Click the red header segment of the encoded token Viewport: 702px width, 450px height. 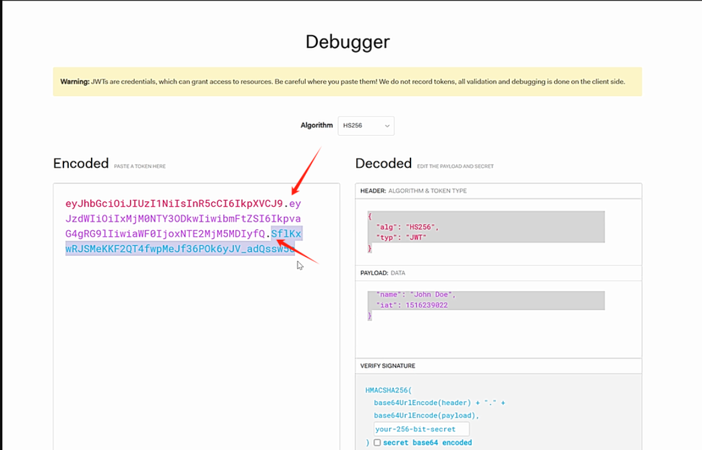point(174,204)
